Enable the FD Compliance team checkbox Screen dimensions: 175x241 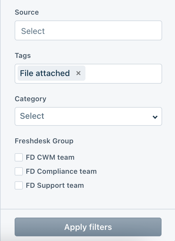click(19, 171)
